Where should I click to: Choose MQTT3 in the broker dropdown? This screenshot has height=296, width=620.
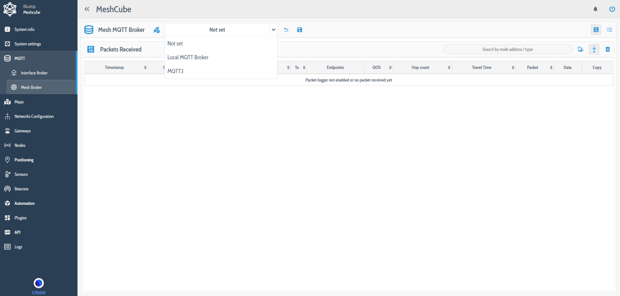175,71
